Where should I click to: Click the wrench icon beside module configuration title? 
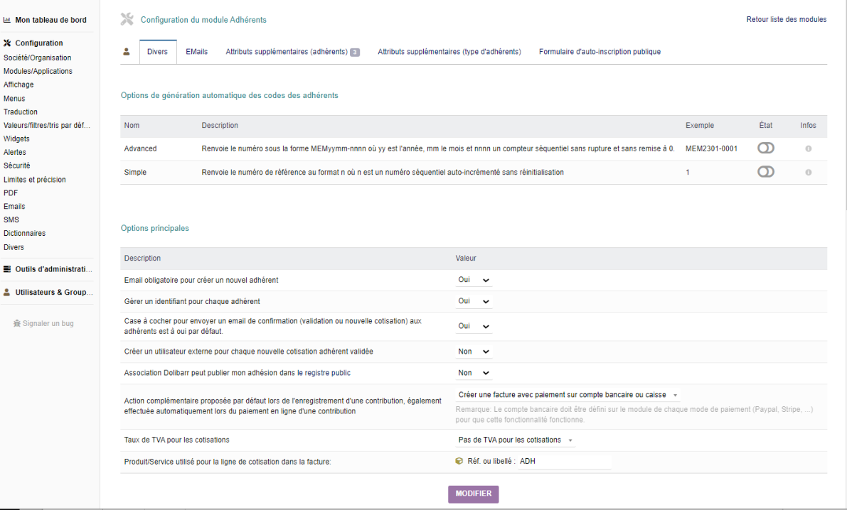click(127, 19)
